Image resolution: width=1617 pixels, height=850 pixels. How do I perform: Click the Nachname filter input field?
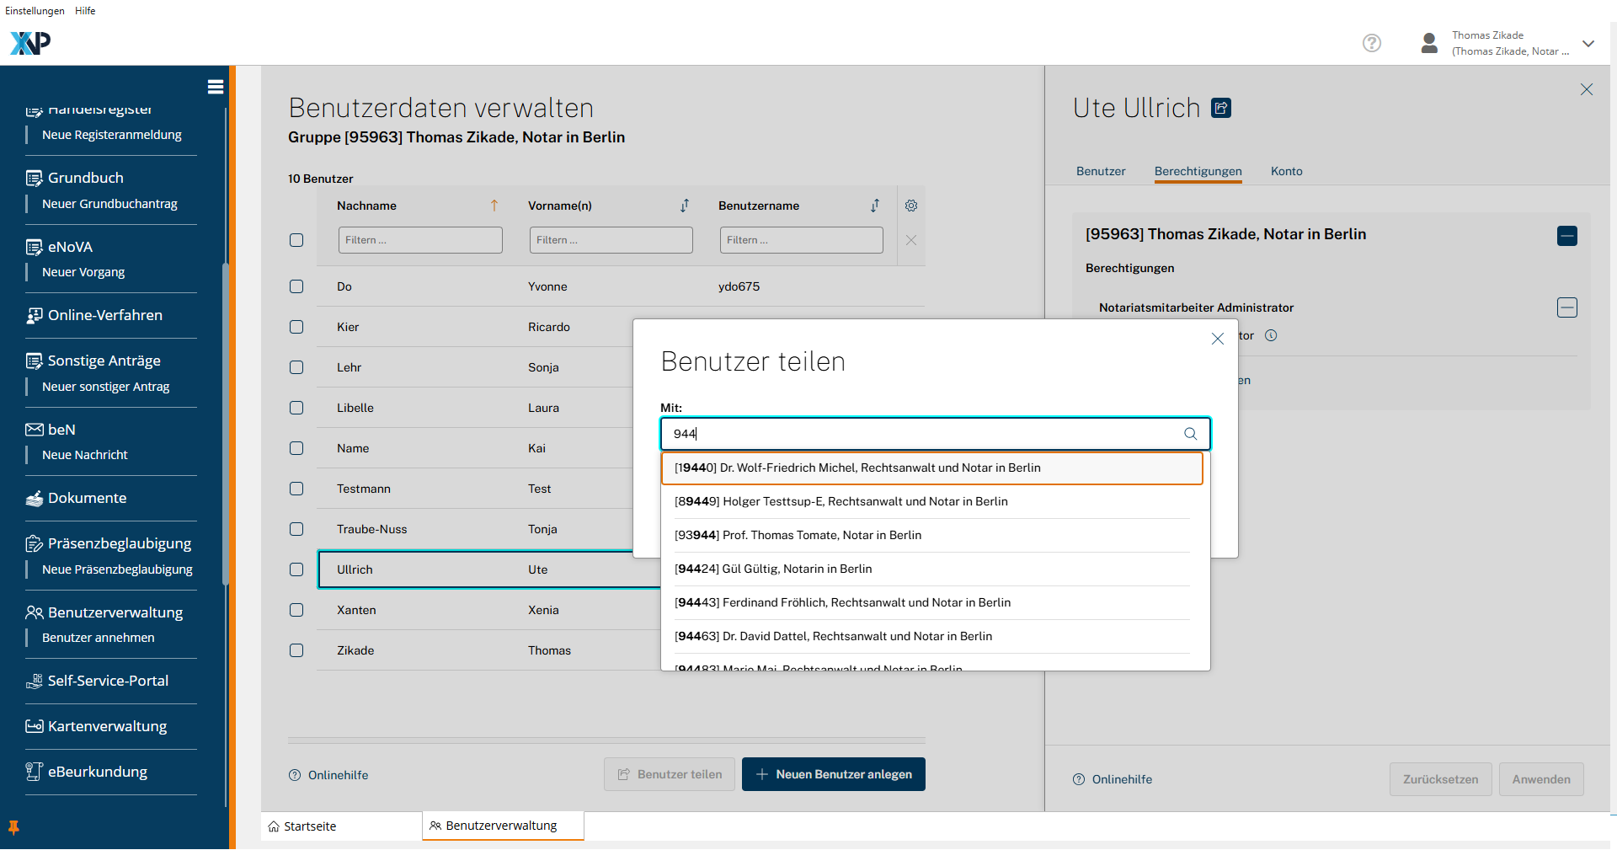[420, 240]
